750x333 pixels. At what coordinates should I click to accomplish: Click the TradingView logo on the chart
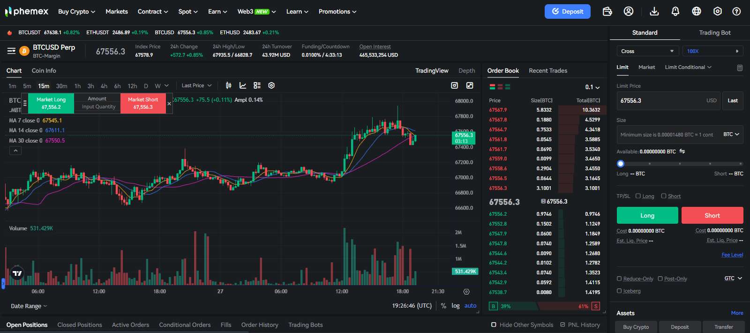click(17, 273)
